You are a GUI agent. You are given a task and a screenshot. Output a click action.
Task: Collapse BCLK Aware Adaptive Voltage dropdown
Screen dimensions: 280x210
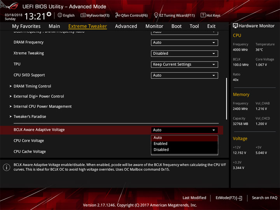coord(184,130)
